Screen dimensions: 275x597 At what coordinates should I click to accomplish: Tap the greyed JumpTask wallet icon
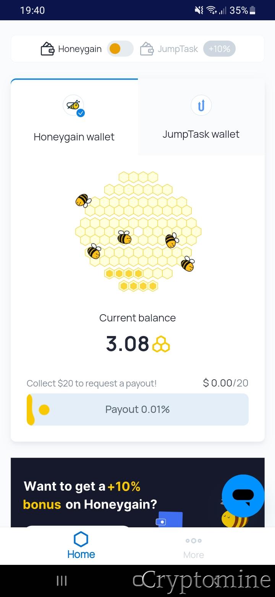147,49
